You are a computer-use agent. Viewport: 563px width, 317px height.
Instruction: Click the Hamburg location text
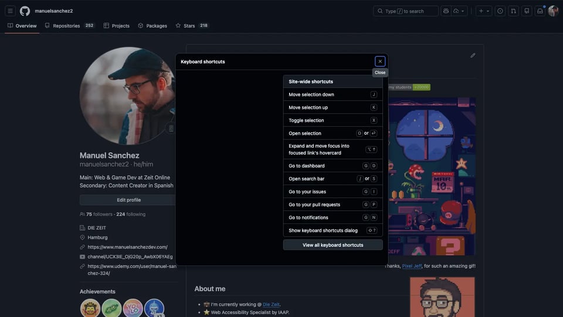[97, 237]
